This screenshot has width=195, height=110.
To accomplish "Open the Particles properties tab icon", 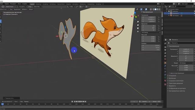I will [165, 69].
